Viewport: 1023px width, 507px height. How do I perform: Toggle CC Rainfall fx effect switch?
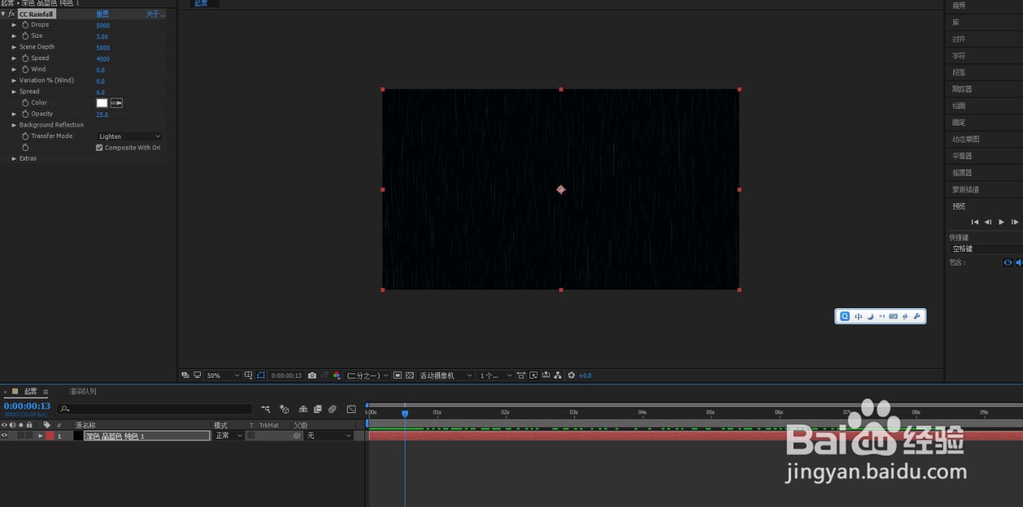12,13
